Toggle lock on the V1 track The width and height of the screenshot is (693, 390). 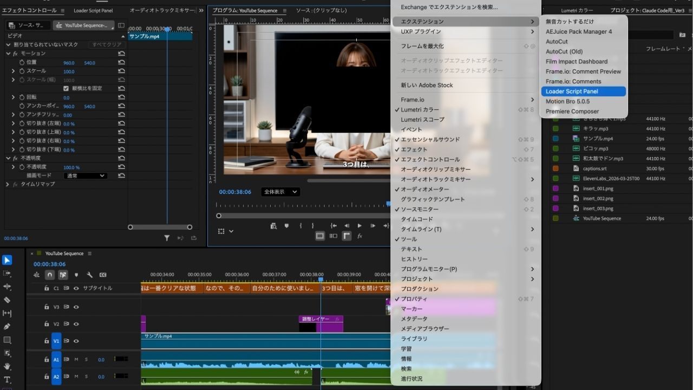point(47,341)
